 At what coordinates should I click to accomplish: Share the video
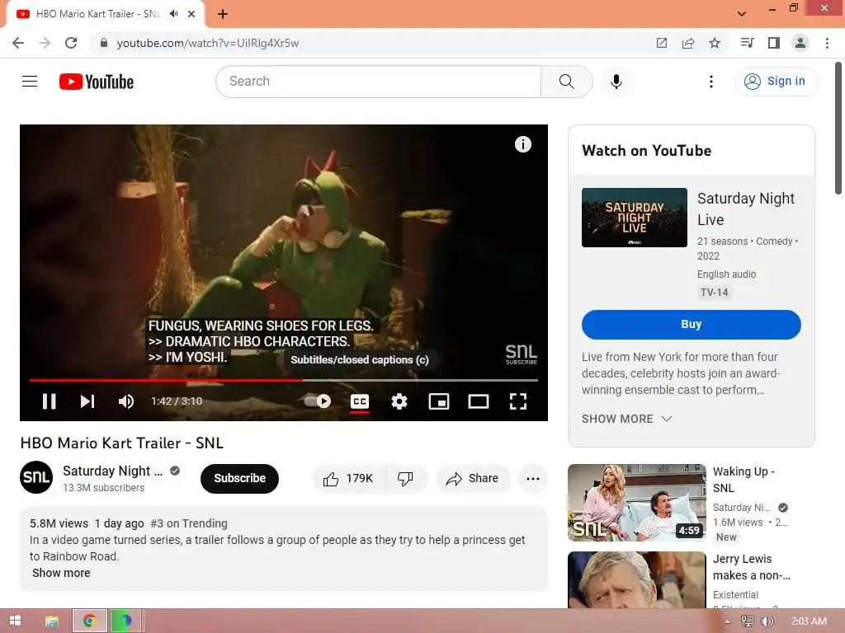(x=473, y=479)
